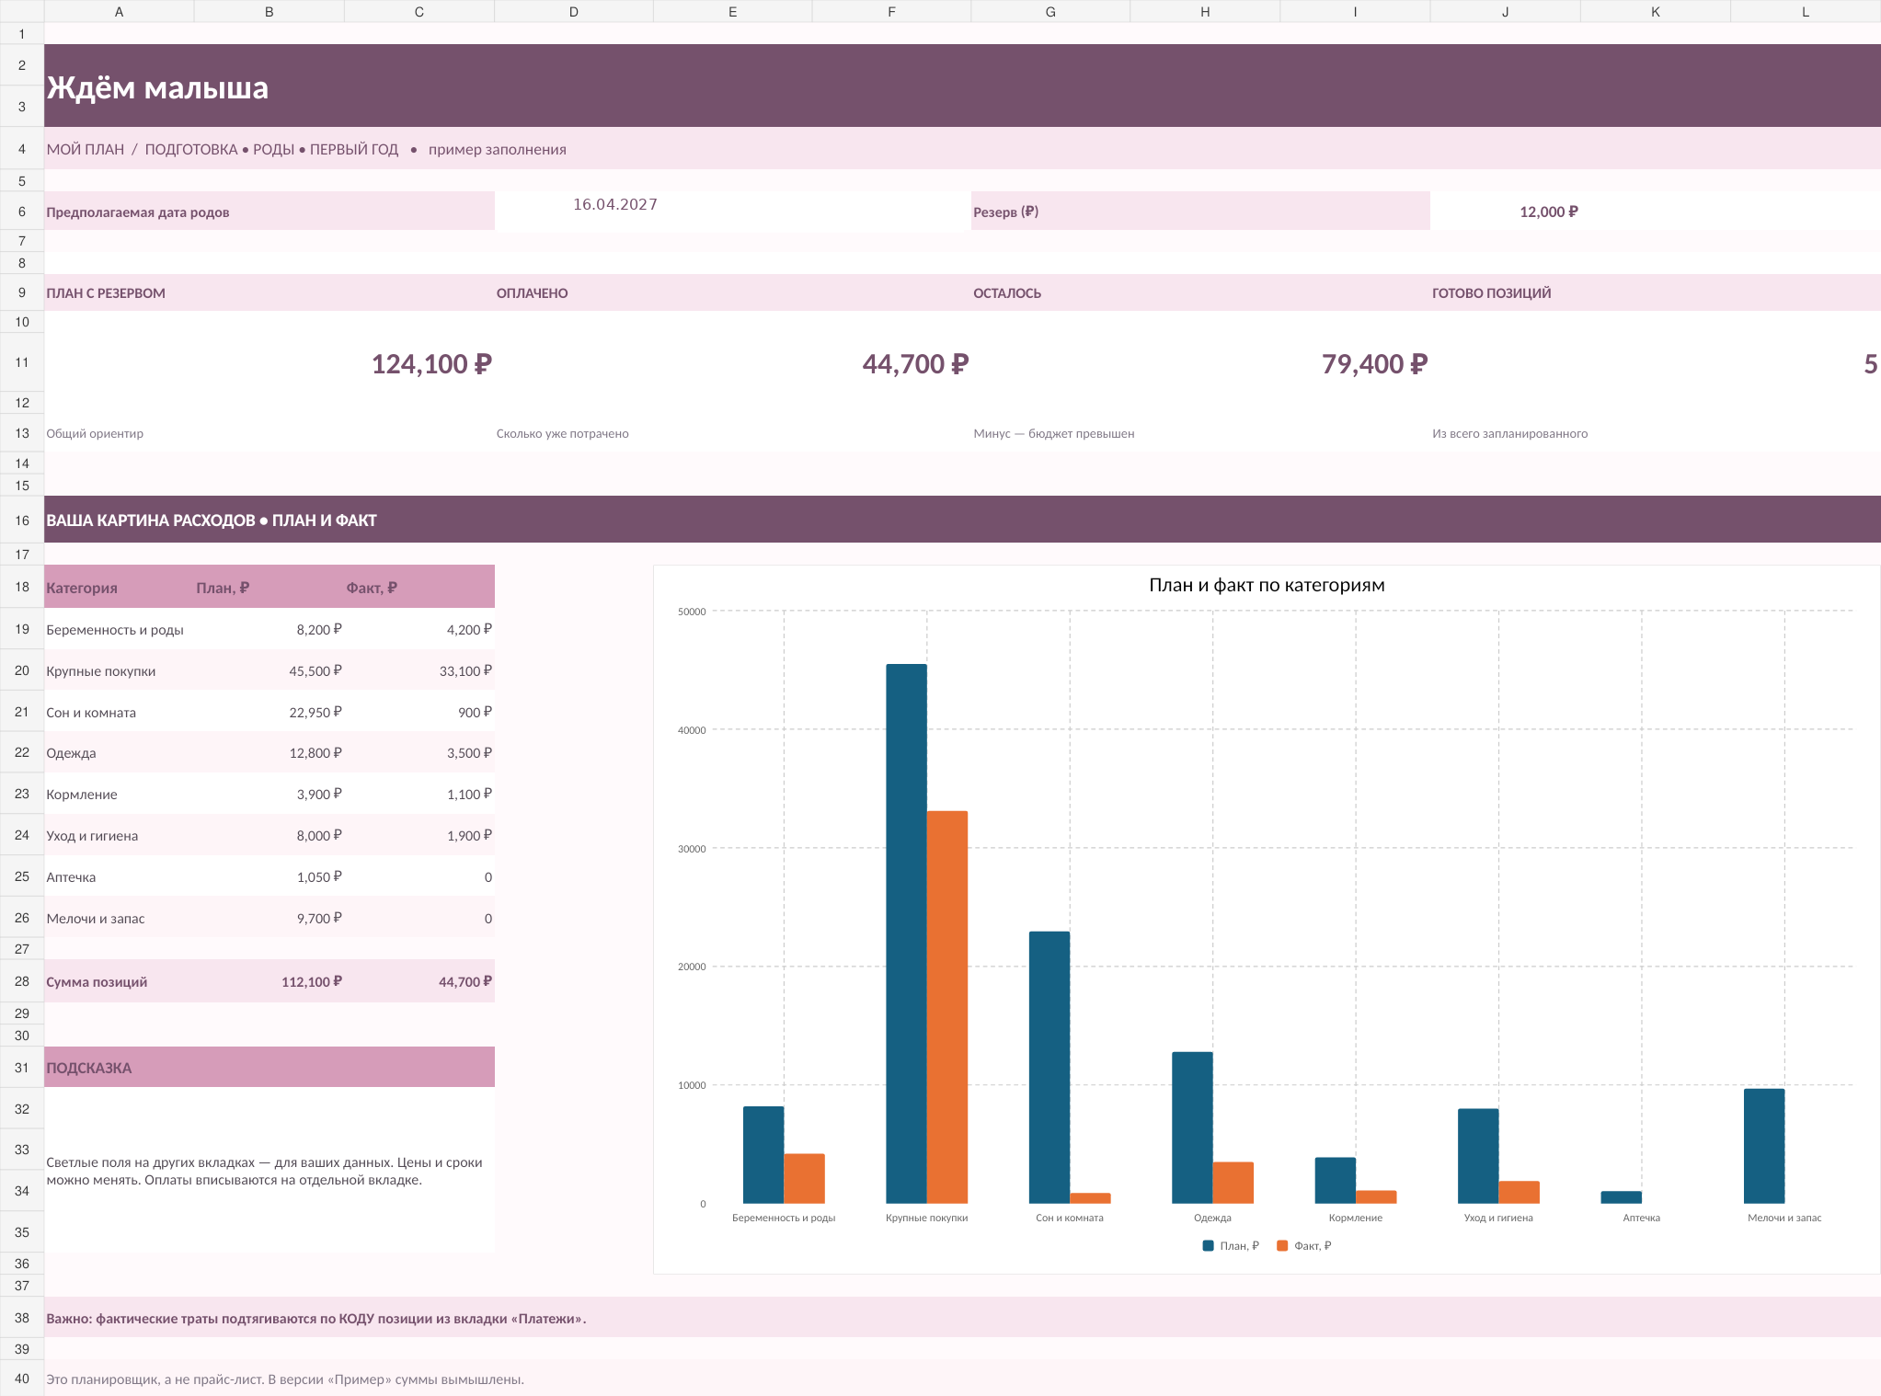Screen dimensions: 1881x1396
Task: Select the "Беременность и роды" row label
Action: point(115,630)
